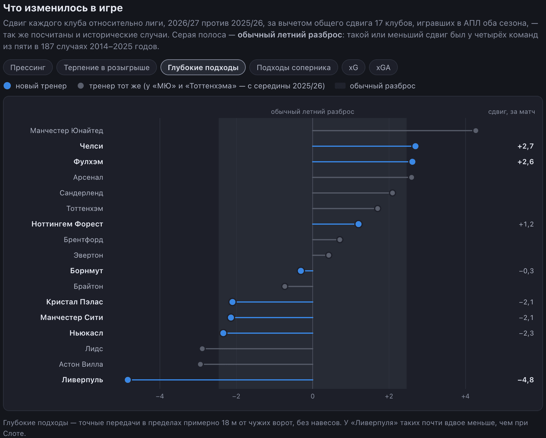
Task: Click the Эвертон grey dot
Action: pos(328,255)
